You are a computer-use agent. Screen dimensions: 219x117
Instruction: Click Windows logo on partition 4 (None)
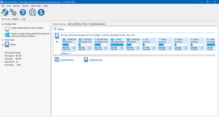tap(112, 40)
